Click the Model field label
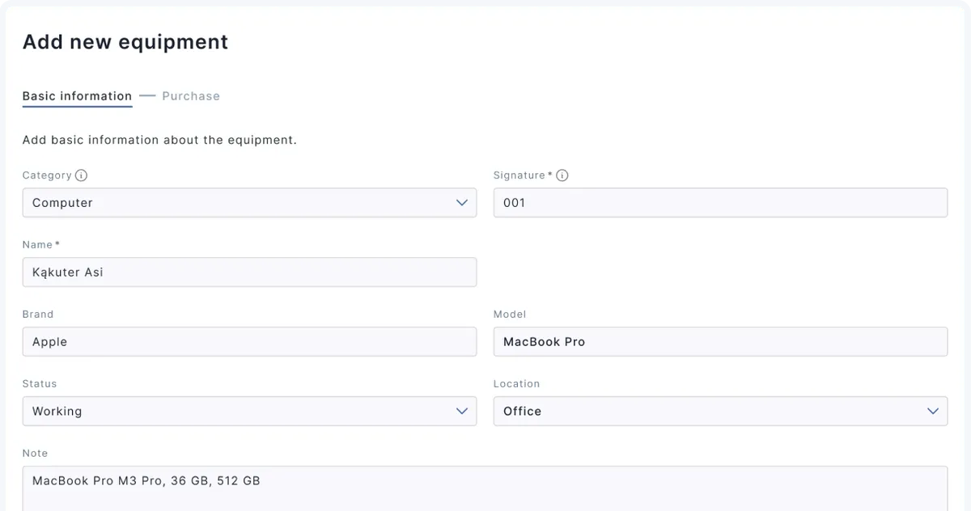The width and height of the screenshot is (971, 511). [510, 315]
